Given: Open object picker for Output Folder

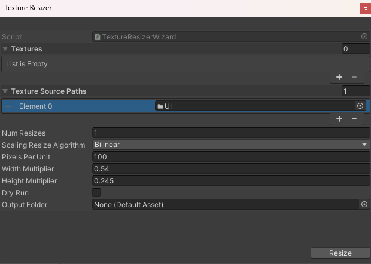Looking at the screenshot, I should tap(364, 204).
